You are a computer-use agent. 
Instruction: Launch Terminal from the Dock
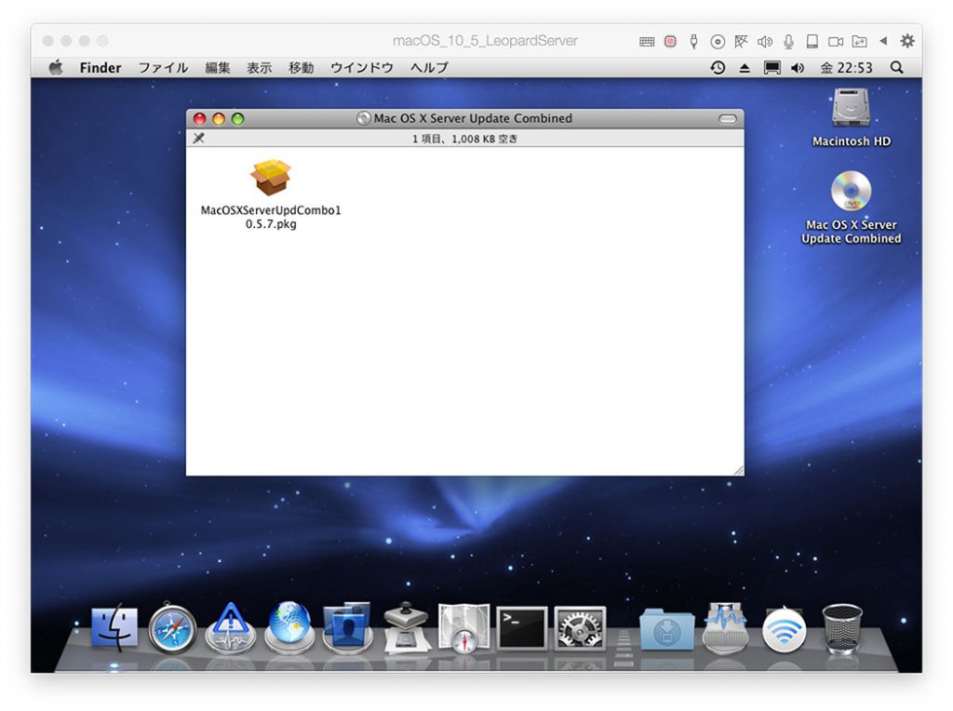pyautogui.click(x=521, y=628)
